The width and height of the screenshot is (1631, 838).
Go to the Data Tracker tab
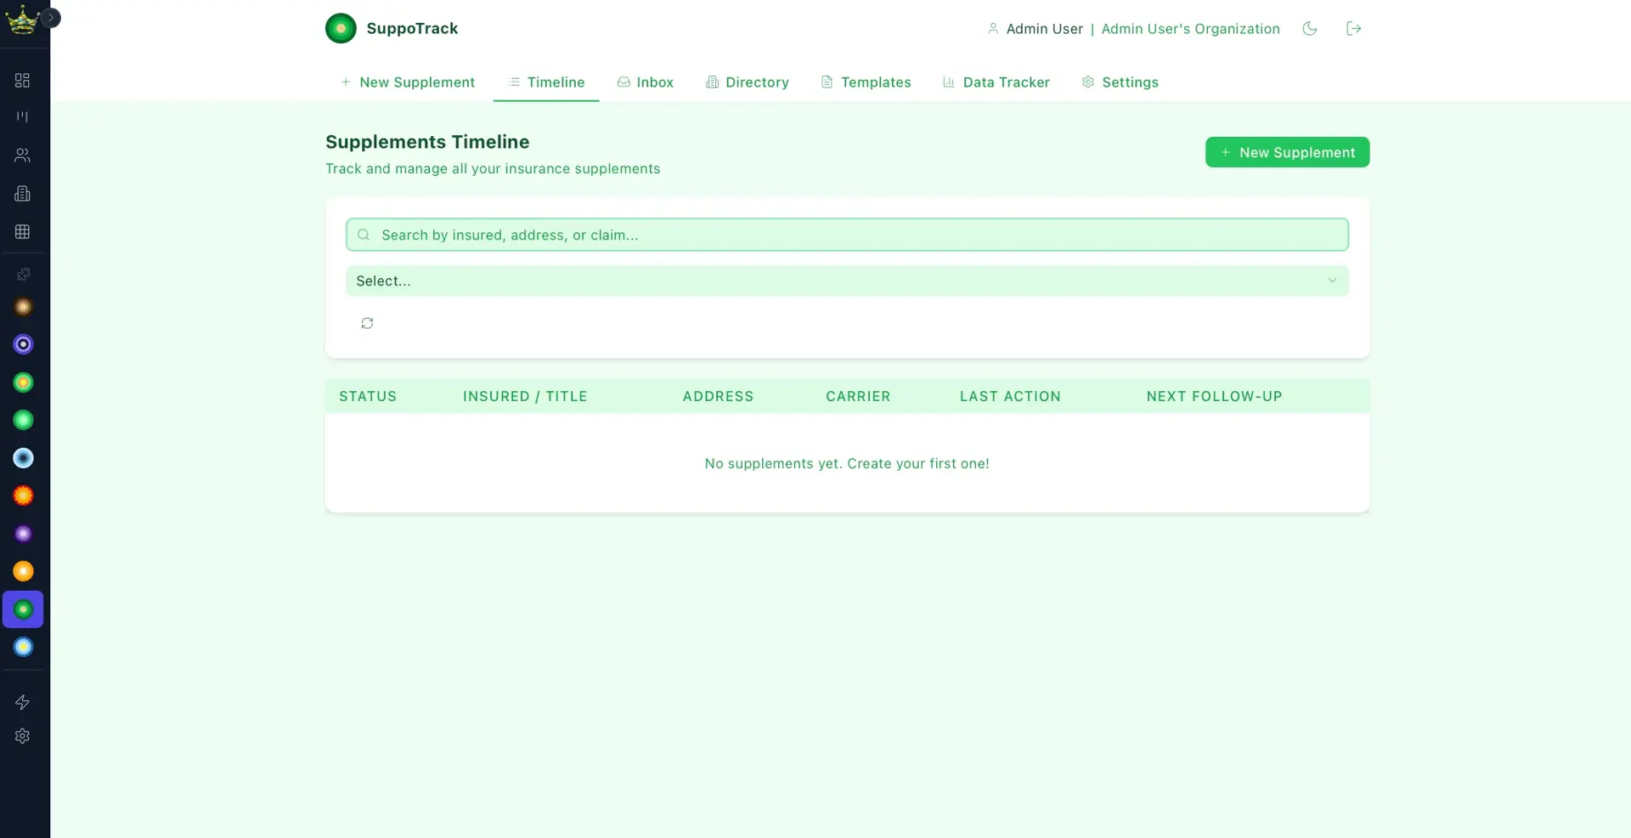click(996, 82)
